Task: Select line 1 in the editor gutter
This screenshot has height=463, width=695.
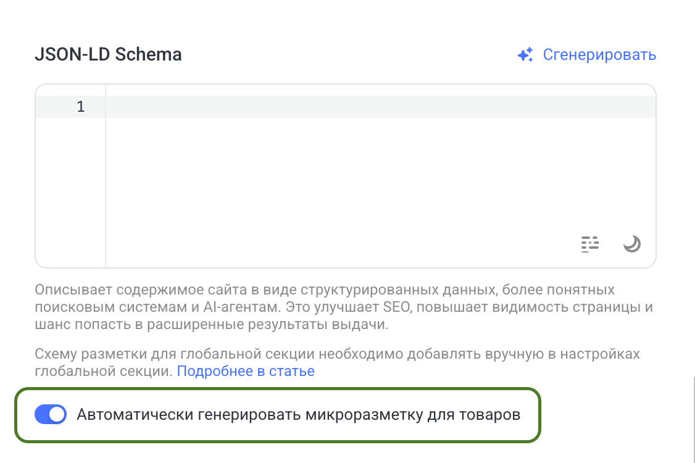Action: tap(80, 106)
